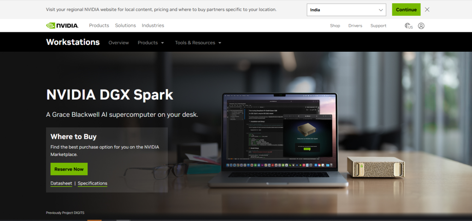
Task: Click the Workstations section title
Action: [73, 42]
